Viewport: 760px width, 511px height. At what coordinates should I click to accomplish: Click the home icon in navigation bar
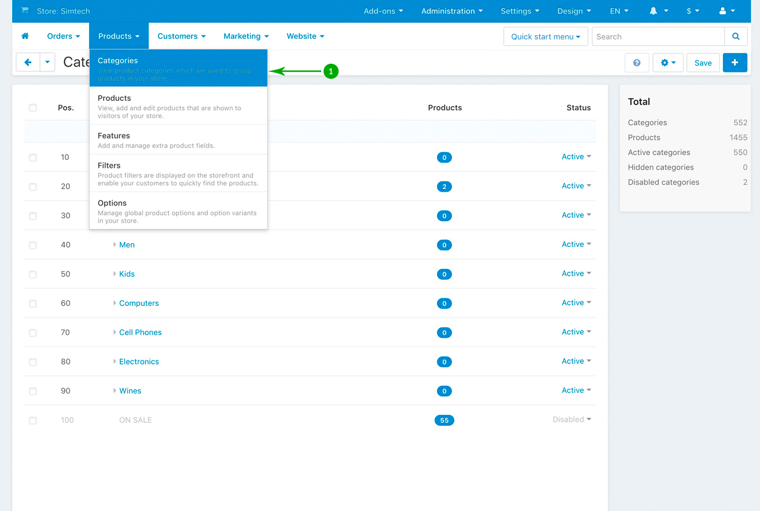point(25,36)
